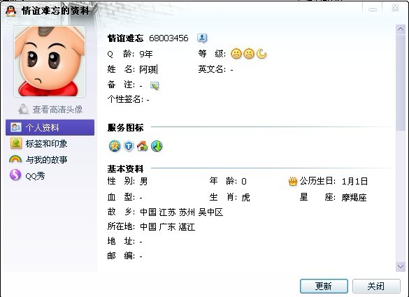Image resolution: width=409 pixels, height=297 pixels.
Task: Click the 更新 button
Action: click(324, 286)
